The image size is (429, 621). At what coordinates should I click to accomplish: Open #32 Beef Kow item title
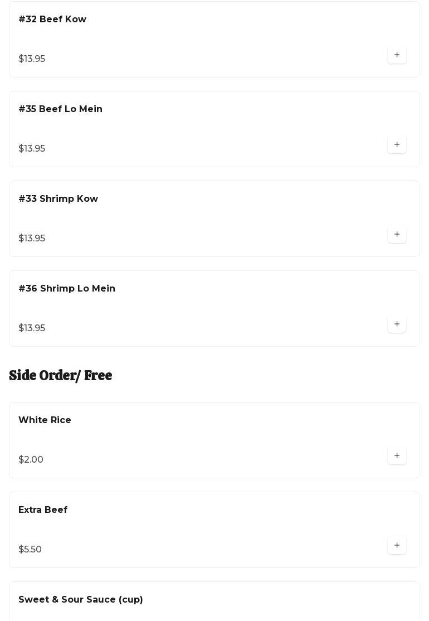tap(52, 20)
